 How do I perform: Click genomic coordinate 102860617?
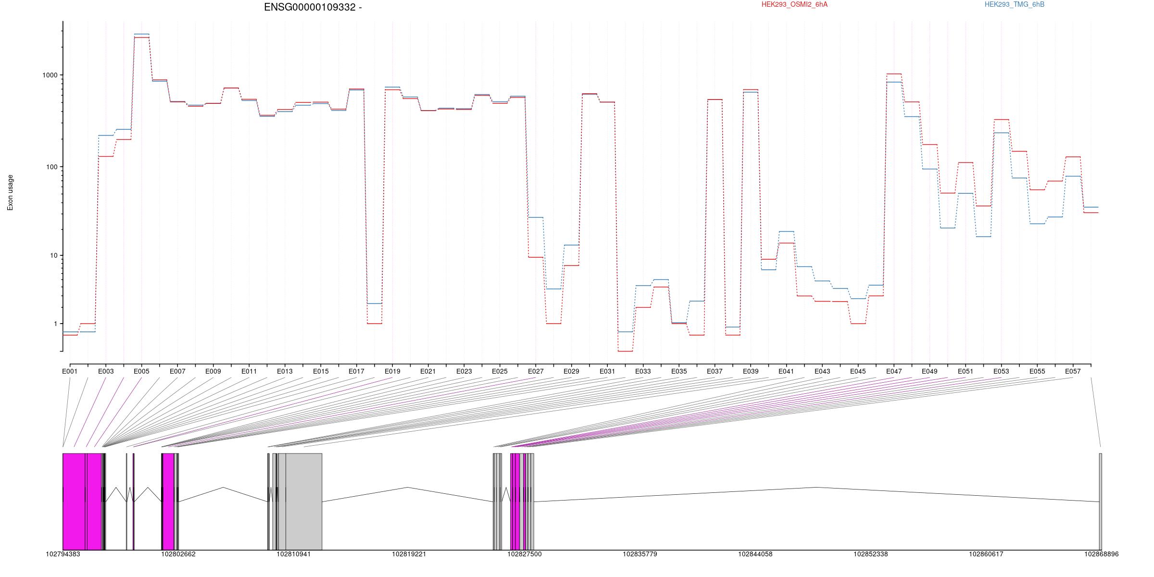click(x=986, y=554)
